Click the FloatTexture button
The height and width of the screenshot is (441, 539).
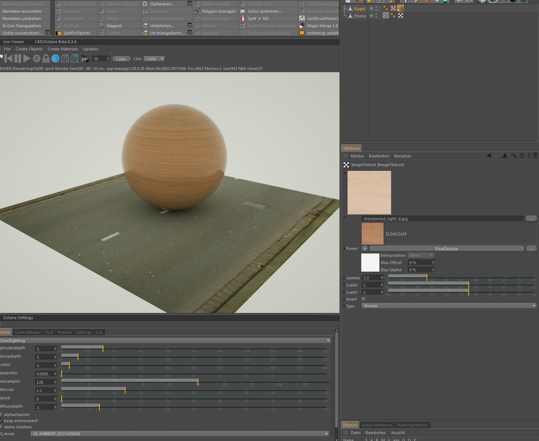447,249
